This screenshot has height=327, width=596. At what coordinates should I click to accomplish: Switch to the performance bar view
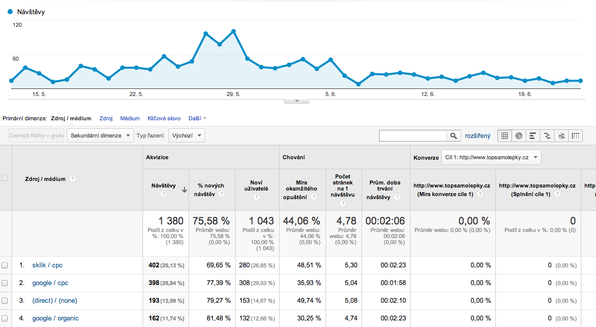(533, 136)
